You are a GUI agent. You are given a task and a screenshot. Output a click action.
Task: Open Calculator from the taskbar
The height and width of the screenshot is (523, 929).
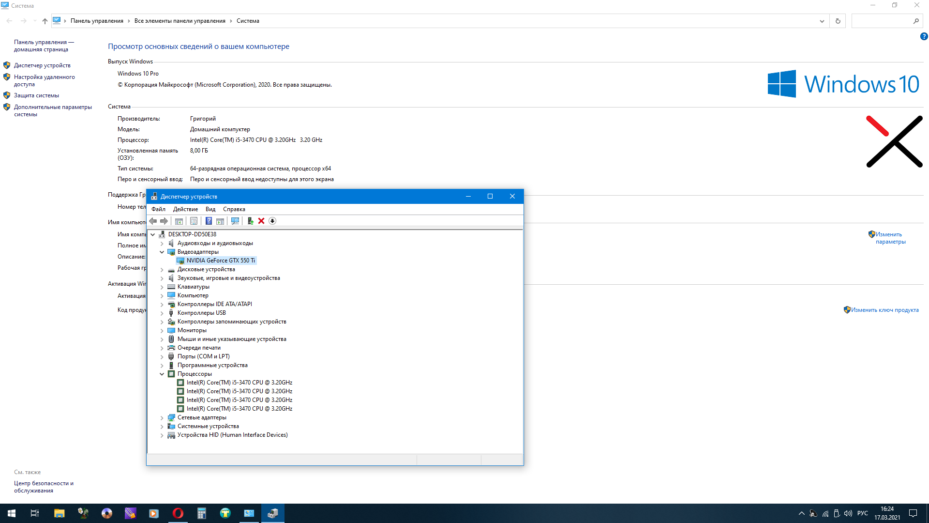click(202, 513)
